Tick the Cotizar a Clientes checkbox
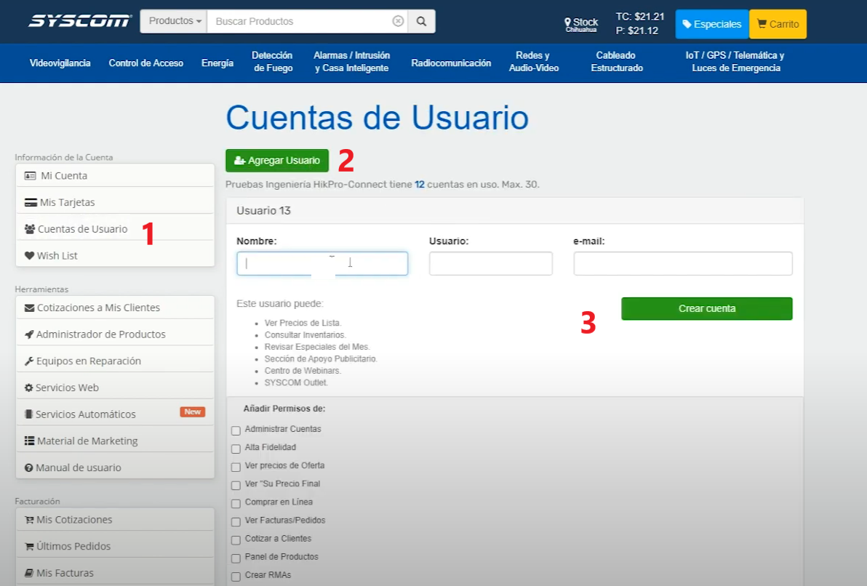This screenshot has height=586, width=867. pyautogui.click(x=236, y=539)
